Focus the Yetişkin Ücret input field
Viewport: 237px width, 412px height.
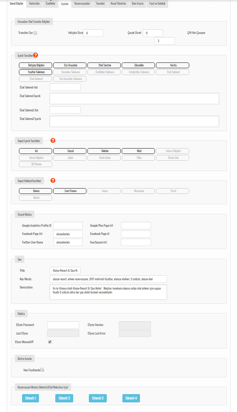(93, 33)
